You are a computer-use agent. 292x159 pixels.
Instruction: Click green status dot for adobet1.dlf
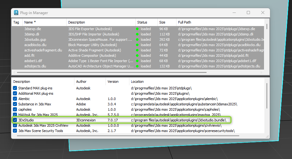(137, 61)
